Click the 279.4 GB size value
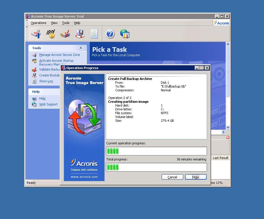 (167, 121)
